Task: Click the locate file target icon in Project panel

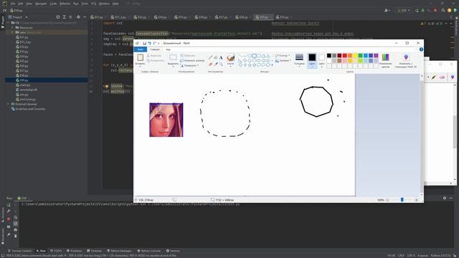Action: (x=58, y=17)
